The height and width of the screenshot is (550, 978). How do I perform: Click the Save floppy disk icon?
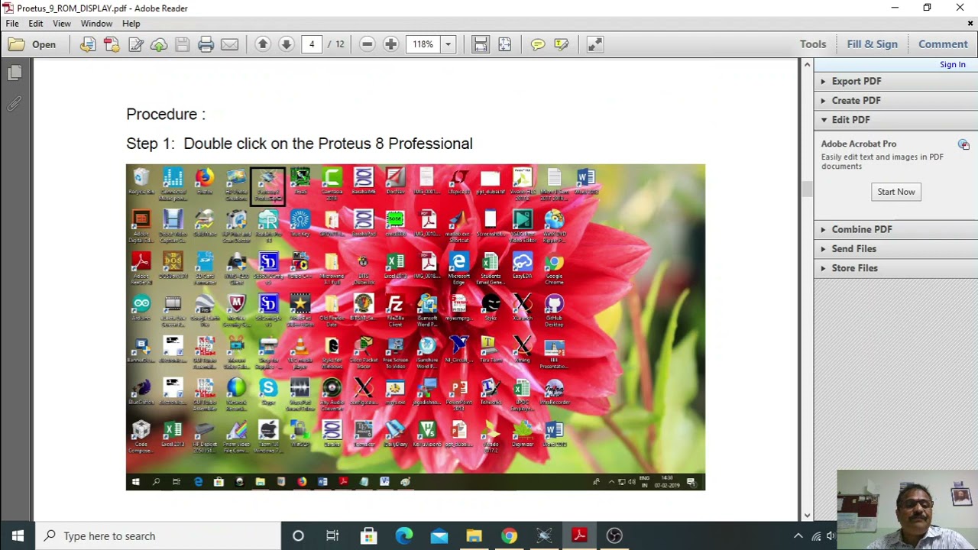182,44
